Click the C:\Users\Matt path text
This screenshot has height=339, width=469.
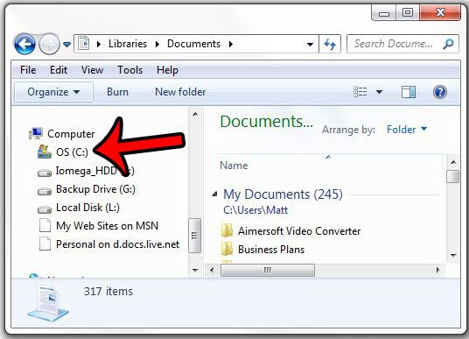point(255,210)
